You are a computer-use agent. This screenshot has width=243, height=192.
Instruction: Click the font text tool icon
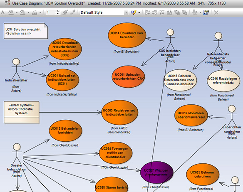point(2,12)
